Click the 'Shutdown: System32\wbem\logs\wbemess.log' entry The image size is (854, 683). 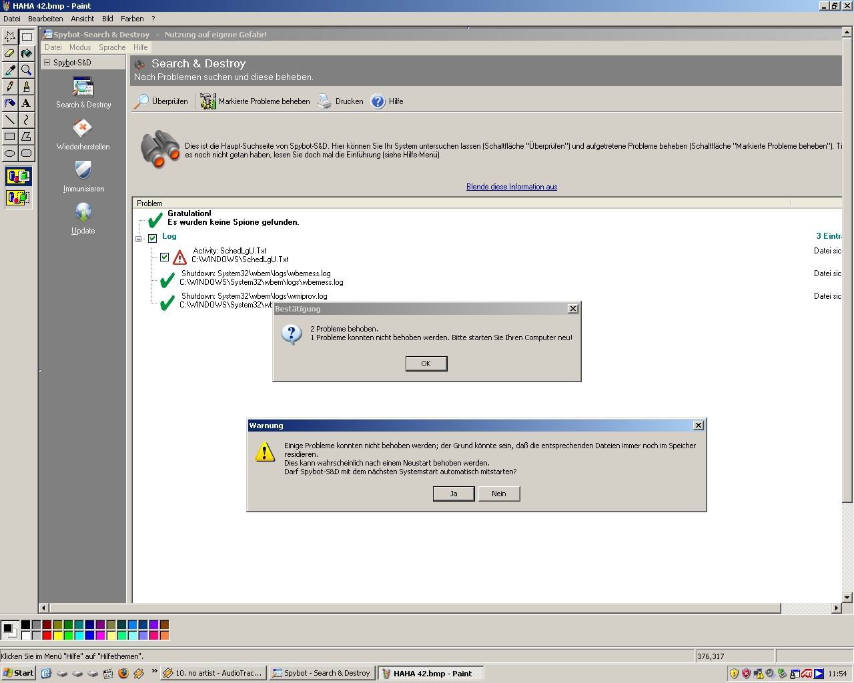coord(256,273)
